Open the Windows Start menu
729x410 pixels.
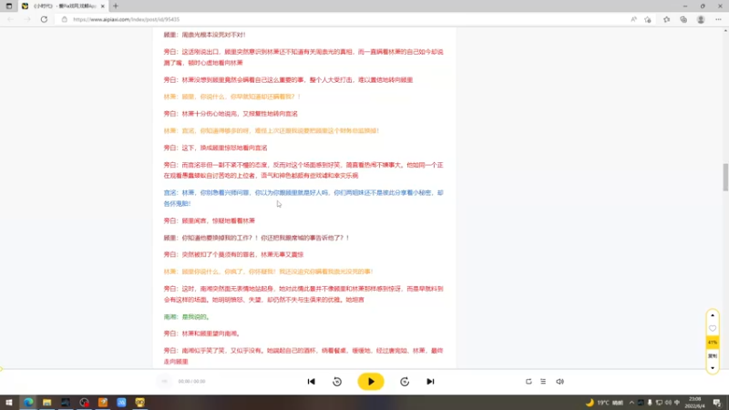[9, 403]
